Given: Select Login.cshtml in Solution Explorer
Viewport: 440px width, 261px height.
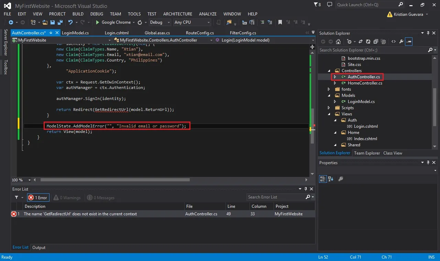Looking at the screenshot, I should click(x=366, y=126).
